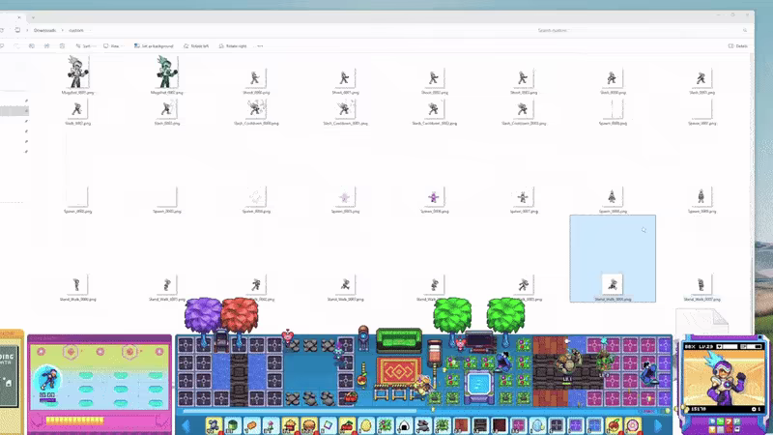The height and width of the screenshot is (435, 773).
Task: Select the wizard character item in hotbar
Action: pyautogui.click(x=214, y=425)
